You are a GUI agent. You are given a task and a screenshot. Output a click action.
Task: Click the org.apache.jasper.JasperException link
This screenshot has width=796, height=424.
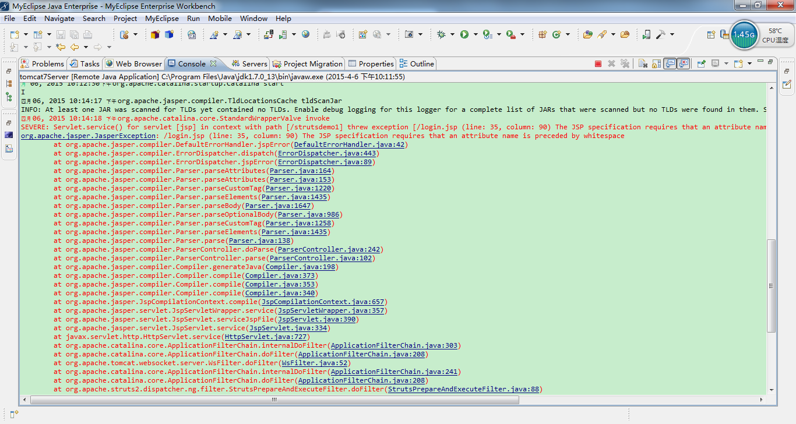click(87, 136)
